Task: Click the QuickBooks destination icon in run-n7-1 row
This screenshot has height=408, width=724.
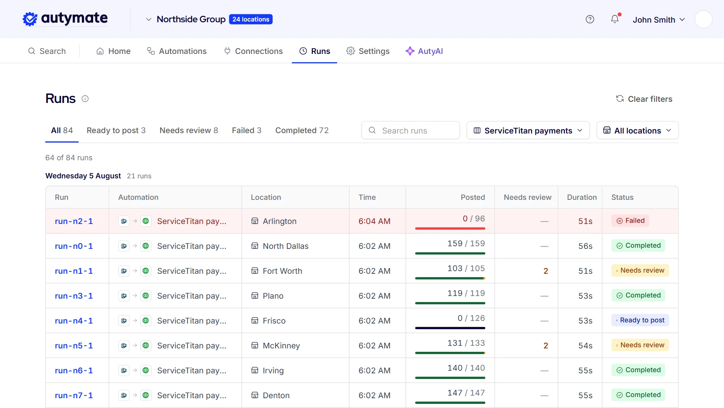Action: pos(146,395)
